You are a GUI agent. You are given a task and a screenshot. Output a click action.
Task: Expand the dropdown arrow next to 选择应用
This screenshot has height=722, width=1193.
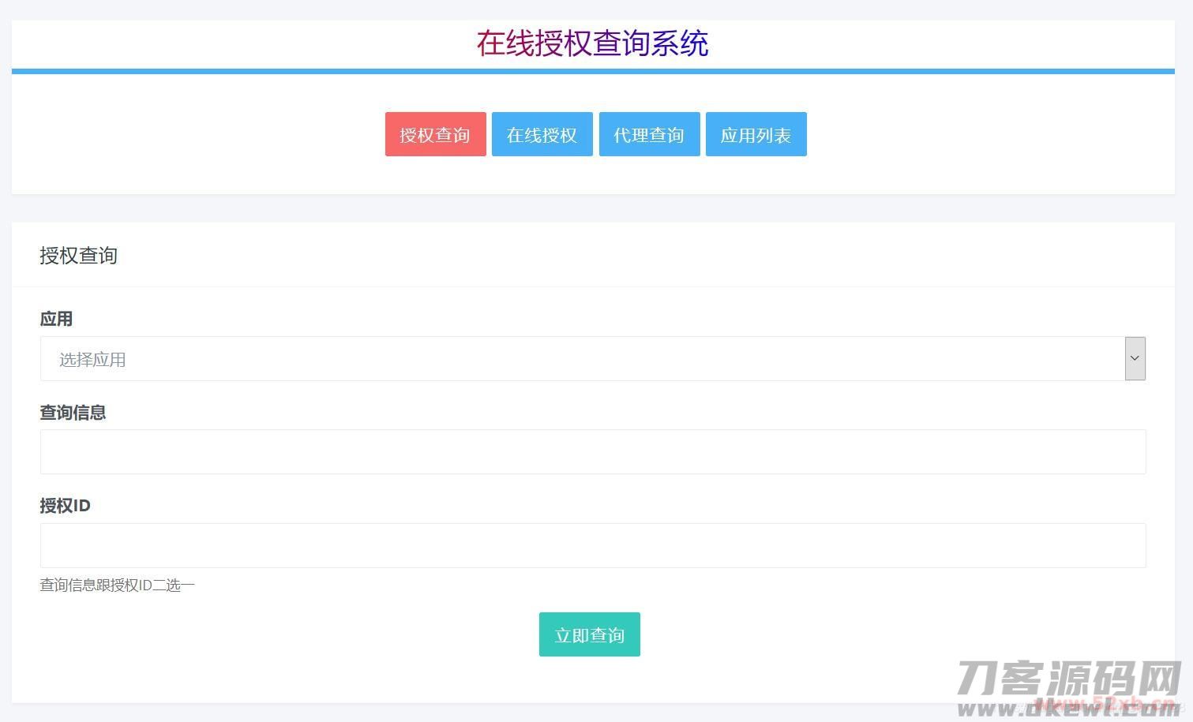[1134, 359]
